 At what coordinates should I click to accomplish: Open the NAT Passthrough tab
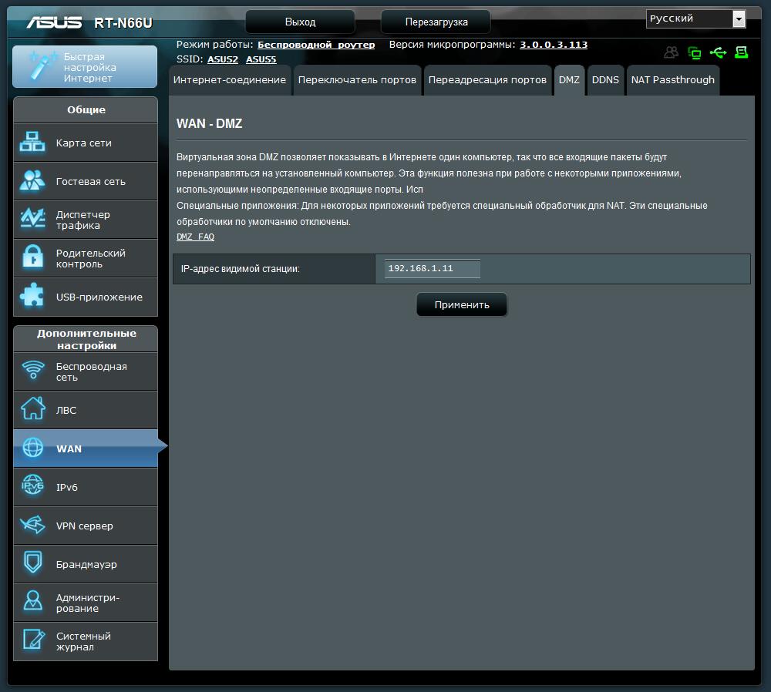(672, 80)
